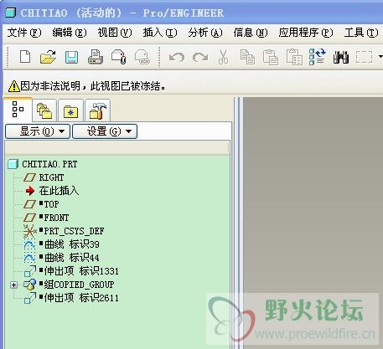The width and height of the screenshot is (383, 349).
Task: Cut selection with the scissors icon
Action: [x=223, y=57]
